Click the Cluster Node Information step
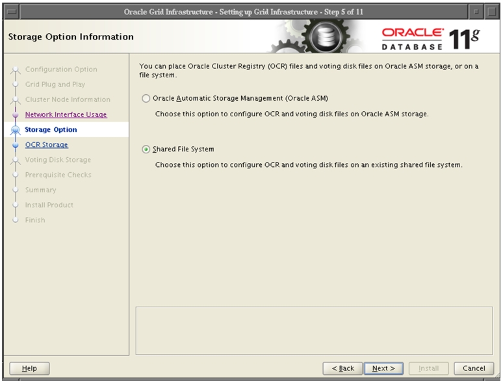This screenshot has width=503, height=384. (68, 99)
